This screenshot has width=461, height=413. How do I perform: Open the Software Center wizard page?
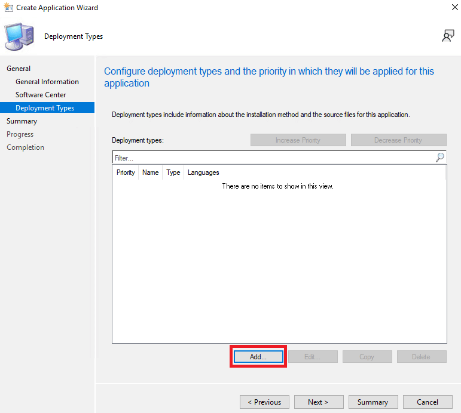pyautogui.click(x=41, y=95)
